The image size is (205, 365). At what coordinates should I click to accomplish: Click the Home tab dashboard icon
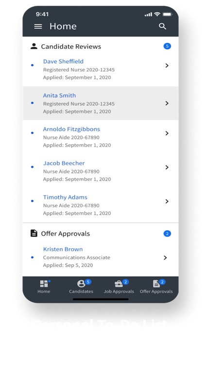click(44, 284)
